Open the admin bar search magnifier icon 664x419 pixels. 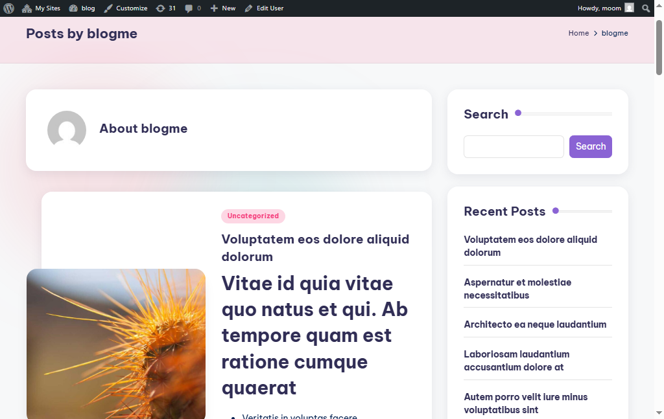[x=646, y=8]
